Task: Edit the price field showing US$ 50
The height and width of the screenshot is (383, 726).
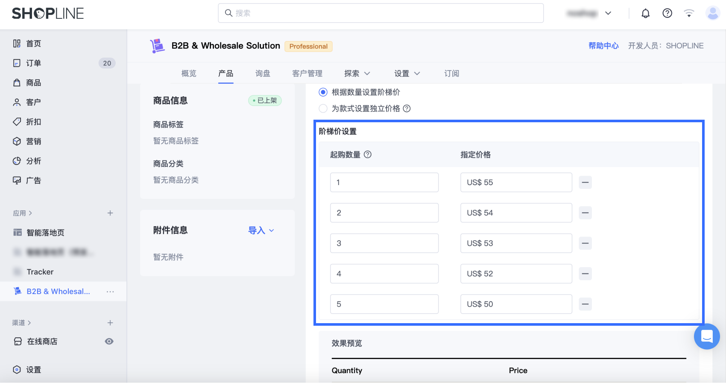Action: pos(516,304)
